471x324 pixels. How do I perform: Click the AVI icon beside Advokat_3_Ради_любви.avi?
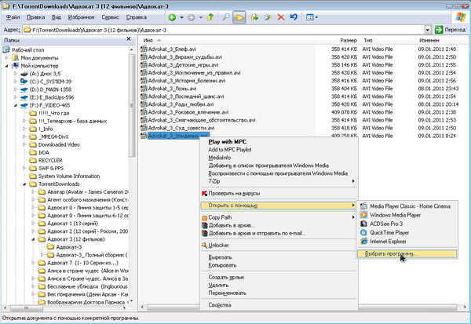[144, 104]
